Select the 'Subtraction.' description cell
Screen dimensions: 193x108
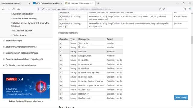pos(91,43)
